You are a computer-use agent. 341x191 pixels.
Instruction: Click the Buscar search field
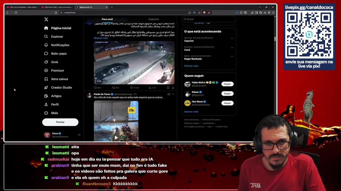209,19
